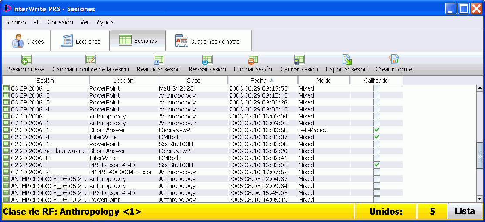Sort by the Clase column header
485x222 pixels.
coord(193,81)
